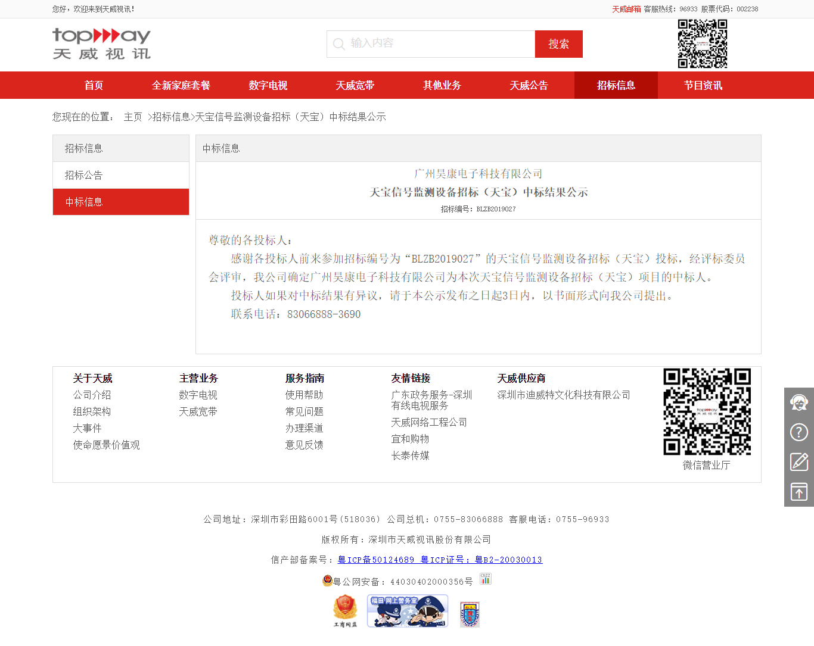Viewport: 814px width, 646px height.
Task: Click the 长泰传媒 link
Action: pyautogui.click(x=411, y=455)
